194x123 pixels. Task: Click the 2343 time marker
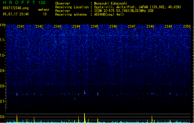(x=58, y=26)
